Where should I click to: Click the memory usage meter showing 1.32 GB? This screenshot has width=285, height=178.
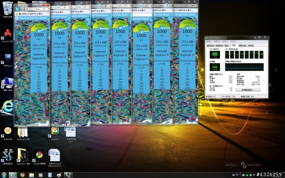tap(215, 67)
